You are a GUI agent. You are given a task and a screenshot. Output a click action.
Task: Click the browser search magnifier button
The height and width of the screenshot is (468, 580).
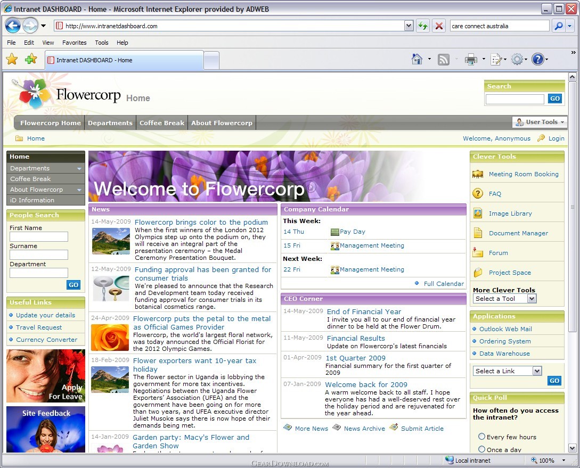(x=559, y=26)
